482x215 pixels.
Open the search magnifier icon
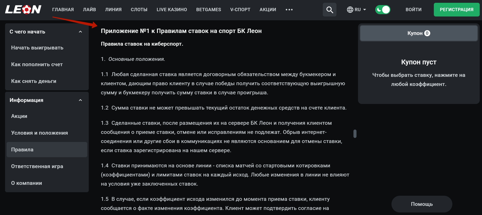tap(330, 10)
